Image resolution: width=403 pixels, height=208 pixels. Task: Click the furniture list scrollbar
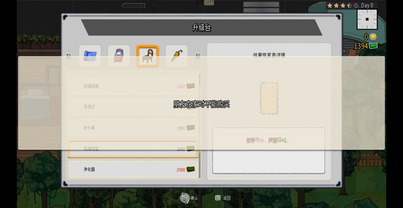click(200, 126)
